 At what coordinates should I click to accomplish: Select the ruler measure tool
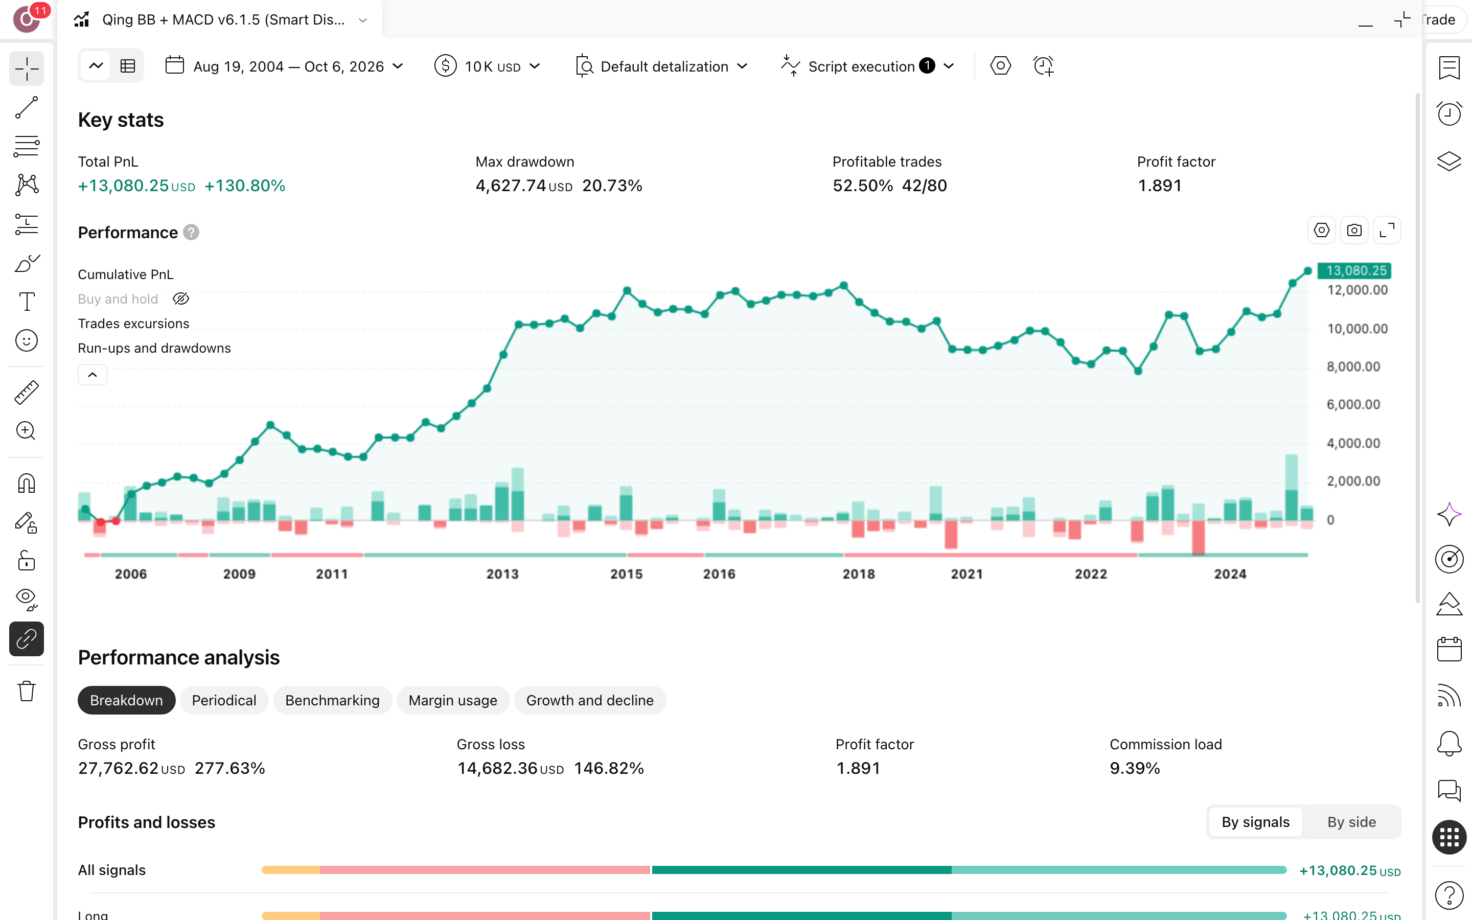pos(27,393)
